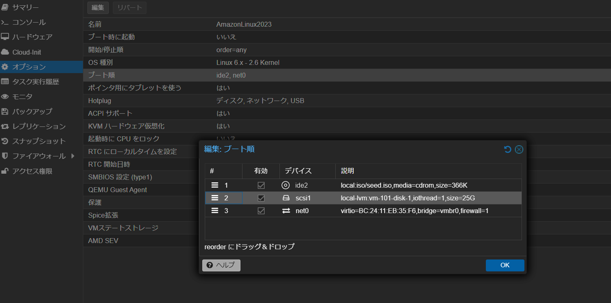Expand the ファイアウォール submenu arrow
611x303 pixels.
(x=73, y=156)
